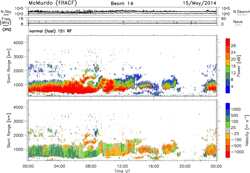The height and width of the screenshot is (173, 250).
Task: Click the left 10^5 noise axis label
Action: (19, 8)
